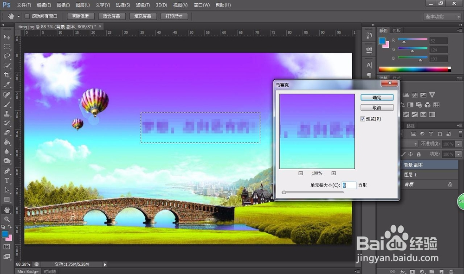Select the Zoom tool

click(7, 219)
